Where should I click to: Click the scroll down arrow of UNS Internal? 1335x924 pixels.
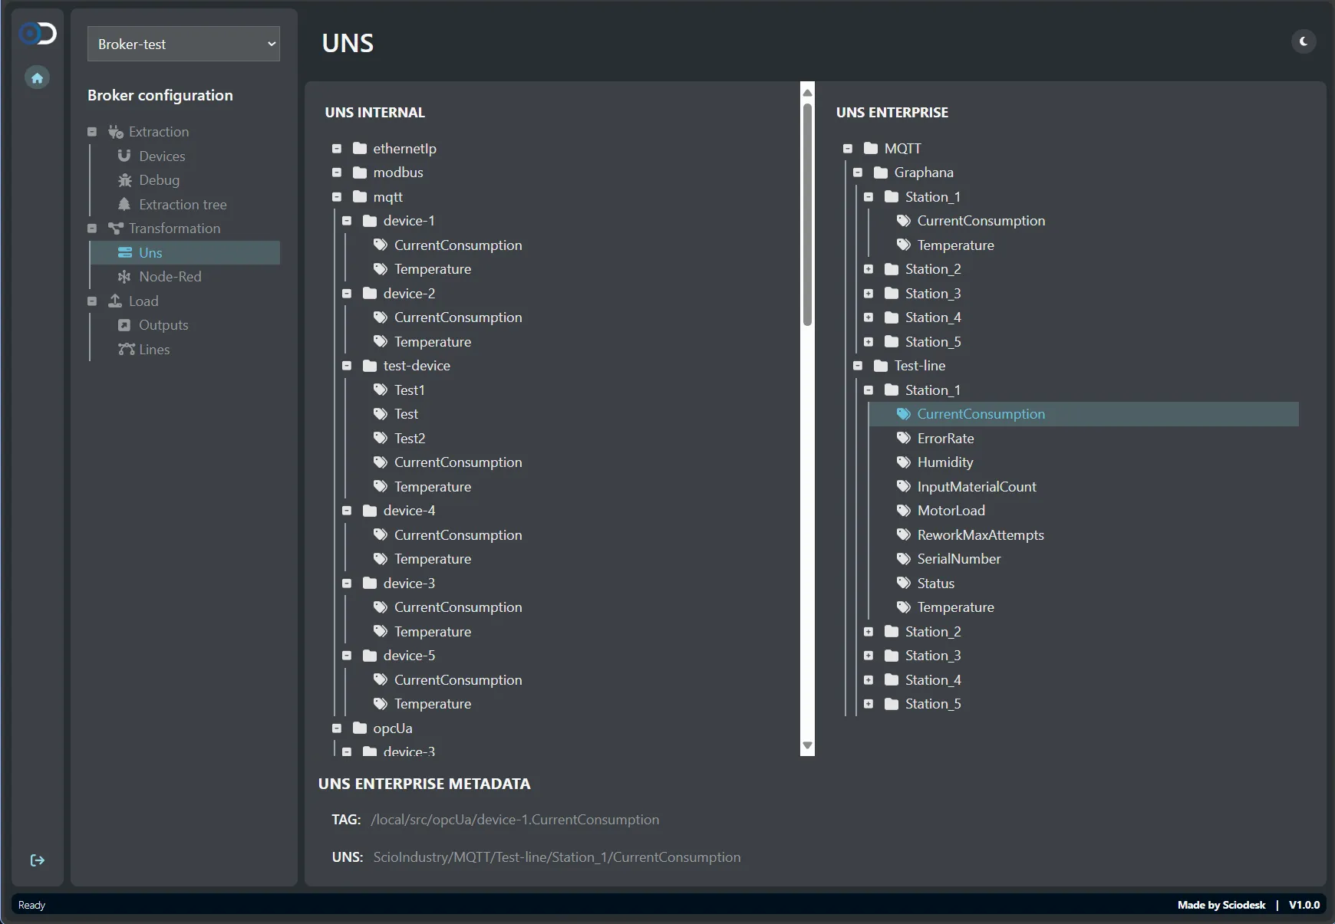tap(807, 745)
